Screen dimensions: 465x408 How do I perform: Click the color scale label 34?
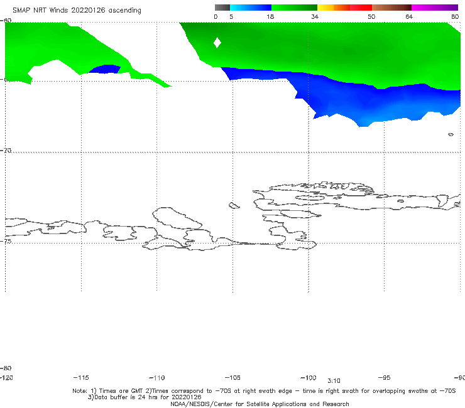coord(315,16)
